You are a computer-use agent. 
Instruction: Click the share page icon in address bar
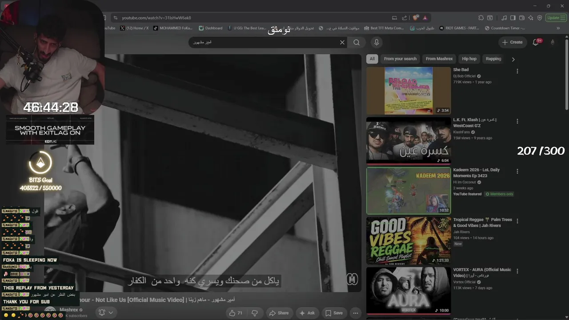[405, 18]
